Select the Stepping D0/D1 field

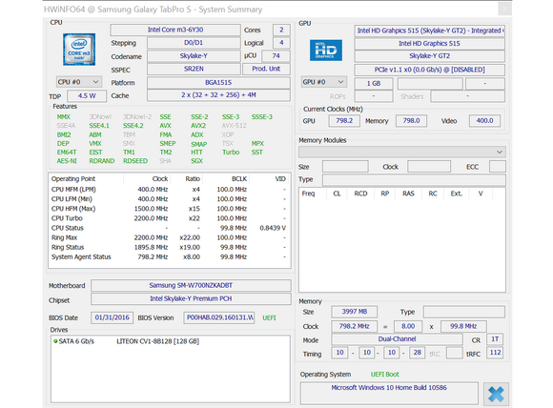(x=194, y=43)
